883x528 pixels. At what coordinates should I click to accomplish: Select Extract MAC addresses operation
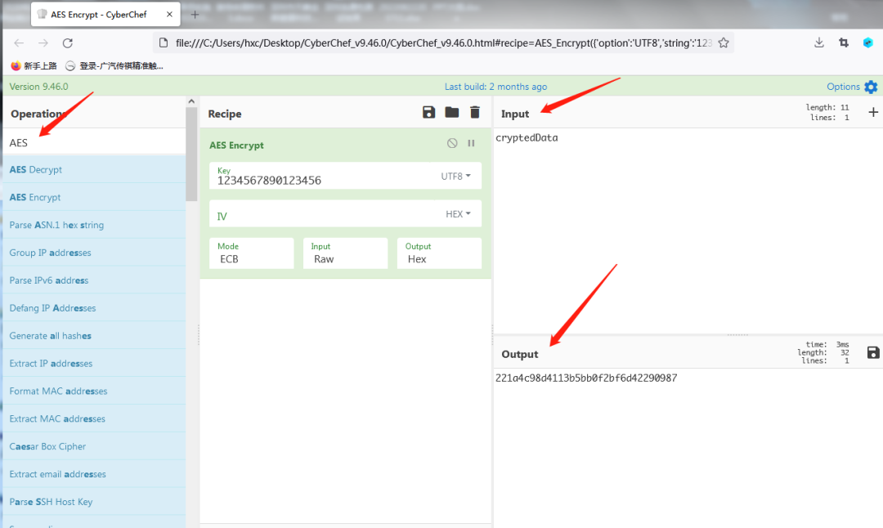pos(94,418)
